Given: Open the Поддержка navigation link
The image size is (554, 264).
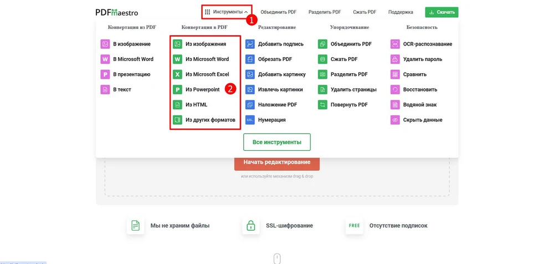Looking at the screenshot, I should point(401,12).
